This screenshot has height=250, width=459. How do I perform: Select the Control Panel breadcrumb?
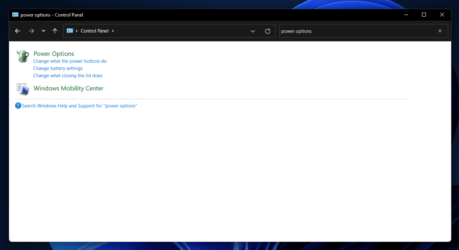click(94, 31)
